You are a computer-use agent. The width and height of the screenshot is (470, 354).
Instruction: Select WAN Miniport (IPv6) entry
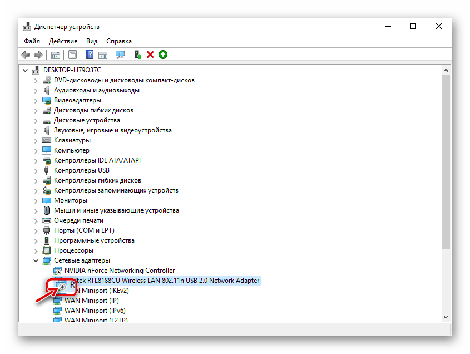[x=95, y=311]
